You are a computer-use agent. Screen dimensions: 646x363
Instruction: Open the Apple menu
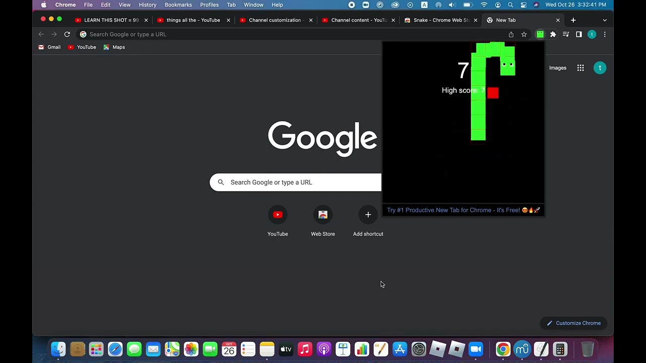coord(44,5)
